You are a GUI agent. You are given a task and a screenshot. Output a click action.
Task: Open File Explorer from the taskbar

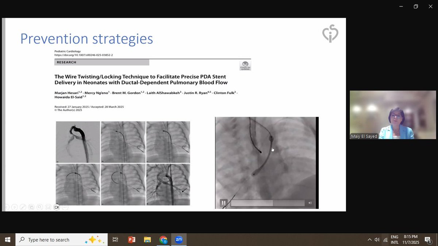point(147,239)
